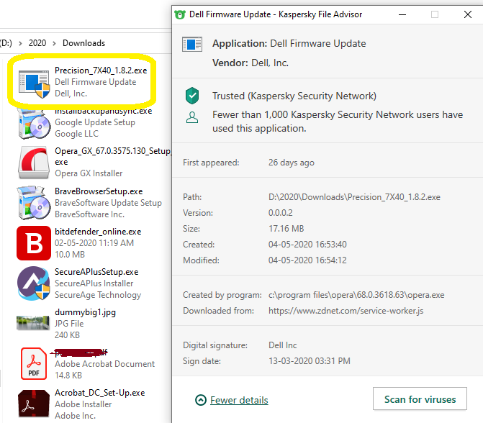Select the BraveBrowserSetup.exe file icon
The image size is (483, 423).
[32, 202]
